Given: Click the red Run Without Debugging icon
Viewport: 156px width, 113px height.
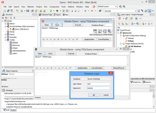Looking at the screenshot, I should pos(57,11).
